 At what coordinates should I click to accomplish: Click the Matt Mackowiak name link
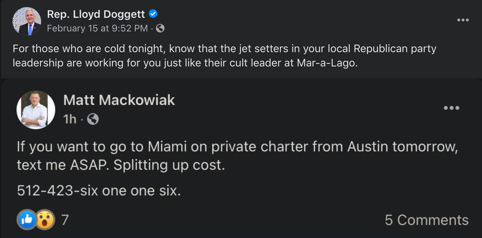click(119, 100)
